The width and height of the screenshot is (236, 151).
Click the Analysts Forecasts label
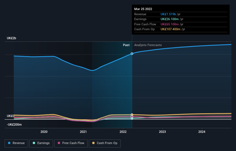point(148,45)
